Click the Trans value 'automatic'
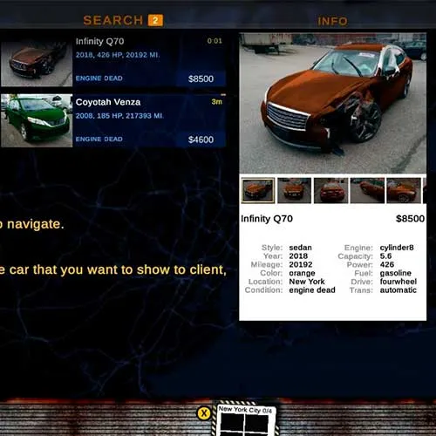The image size is (436, 436). click(x=398, y=290)
